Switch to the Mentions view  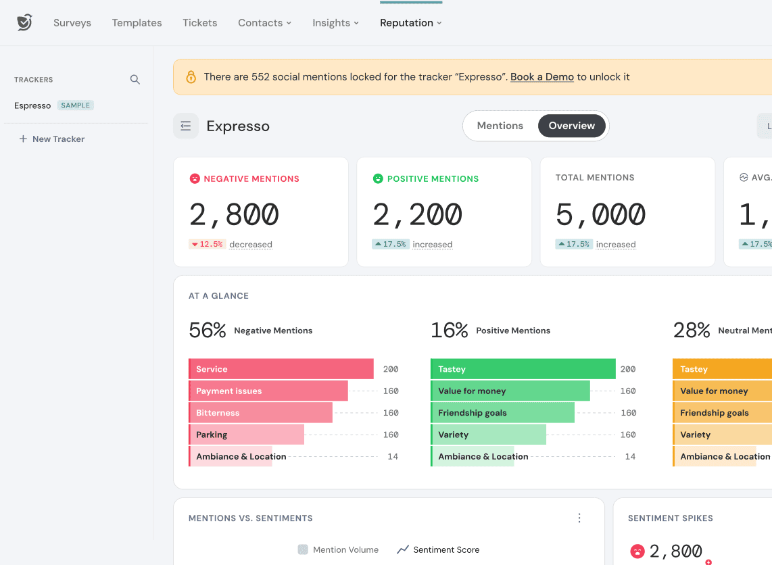pyautogui.click(x=500, y=126)
